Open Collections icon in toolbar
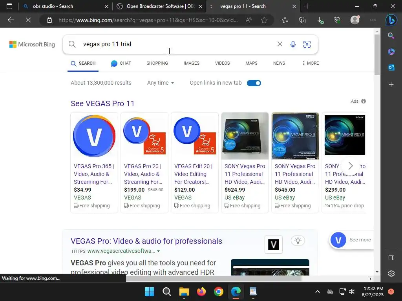This screenshot has height=301, width=402. pos(302,20)
